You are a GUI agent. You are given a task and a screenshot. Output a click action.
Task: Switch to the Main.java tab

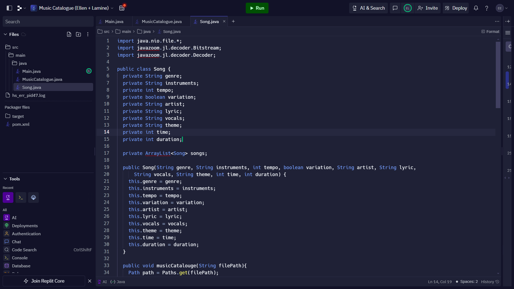click(x=114, y=21)
